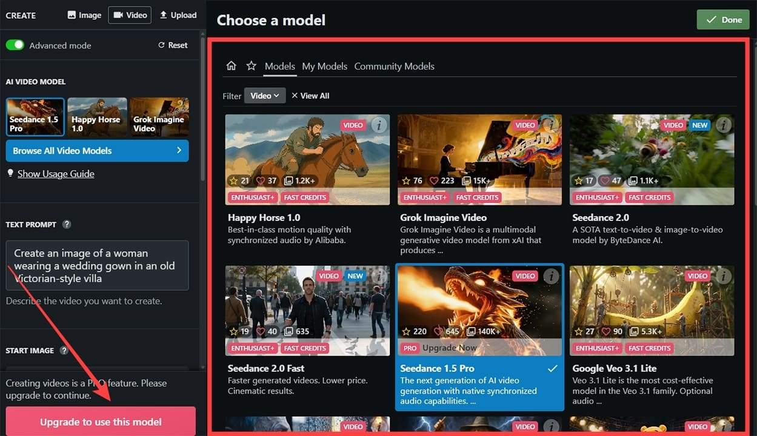
Task: Click the heart icon on Happy Horse 1.0 card
Action: (261, 180)
